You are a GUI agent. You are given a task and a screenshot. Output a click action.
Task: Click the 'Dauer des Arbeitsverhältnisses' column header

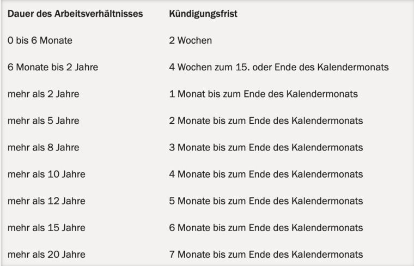click(x=75, y=14)
